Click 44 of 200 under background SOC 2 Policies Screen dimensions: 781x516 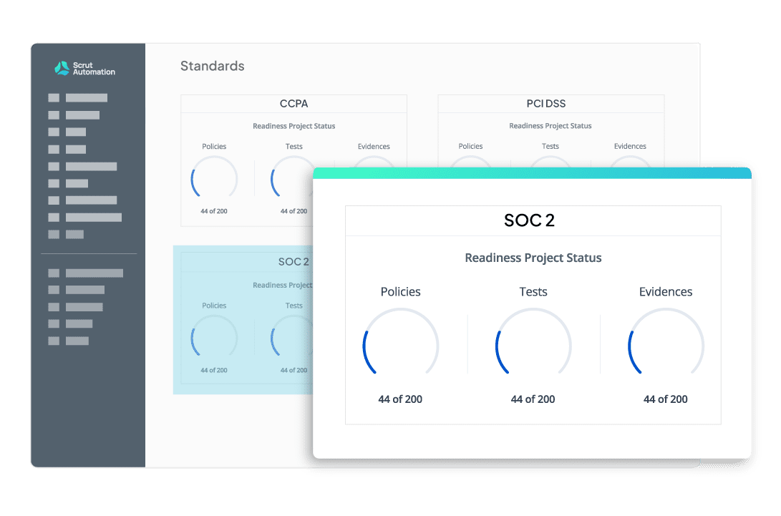[214, 371]
